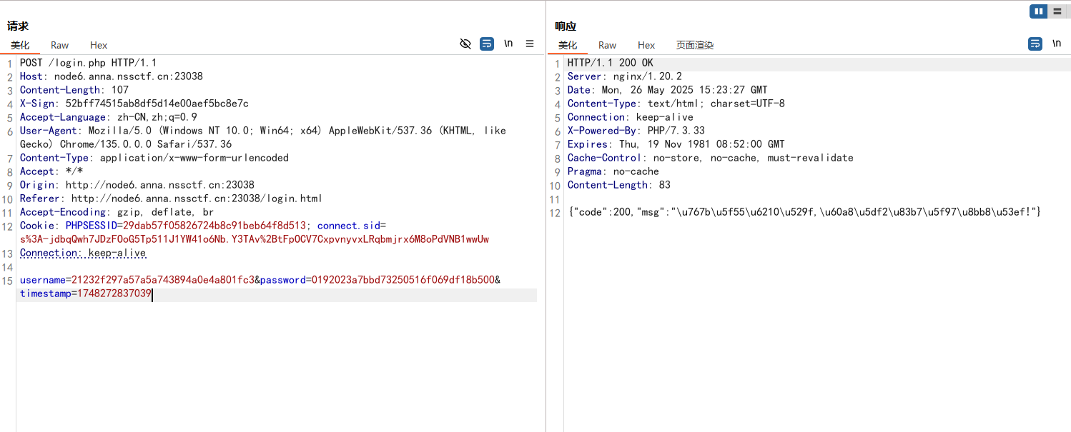Select the request 美化 tab

click(x=20, y=45)
